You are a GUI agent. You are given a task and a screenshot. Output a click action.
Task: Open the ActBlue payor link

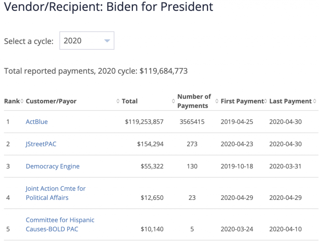click(37, 122)
